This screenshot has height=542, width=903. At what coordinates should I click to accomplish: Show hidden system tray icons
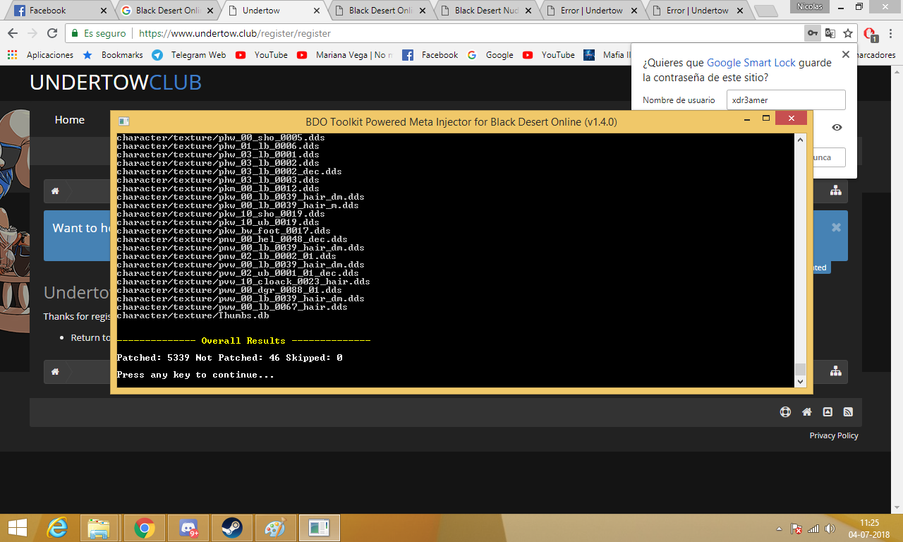(x=779, y=529)
